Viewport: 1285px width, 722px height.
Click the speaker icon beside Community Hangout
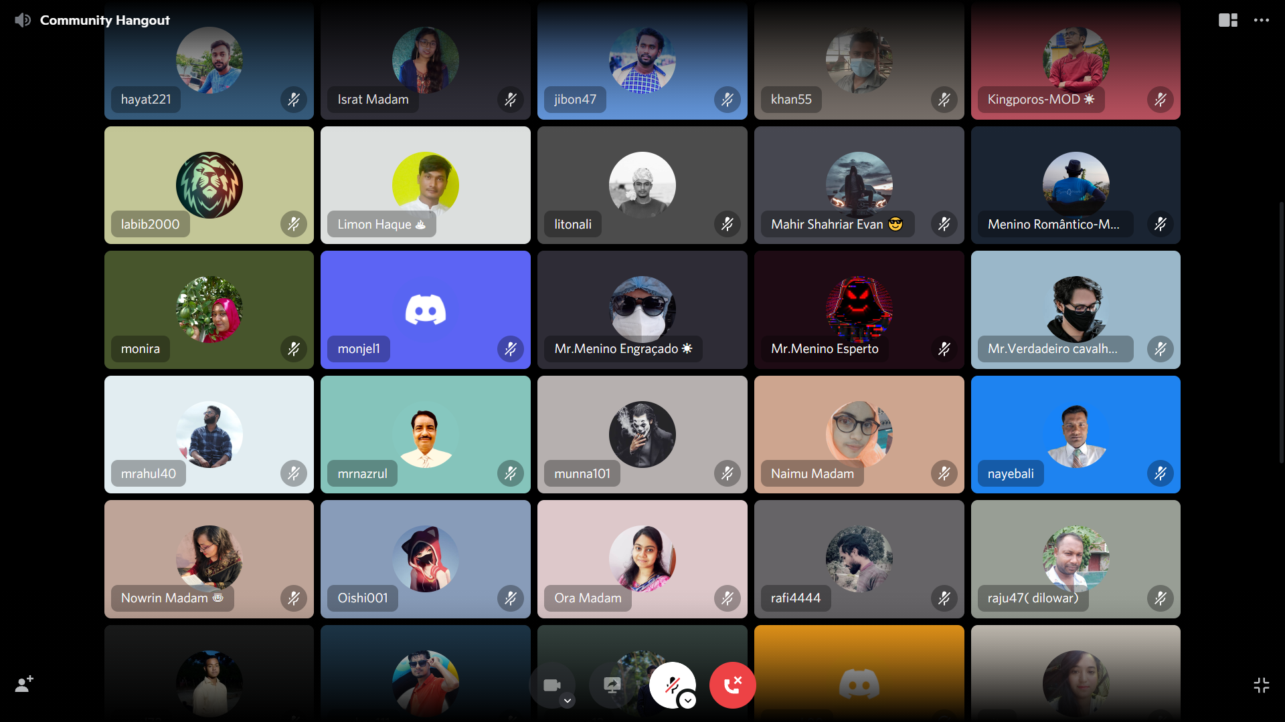23,20
